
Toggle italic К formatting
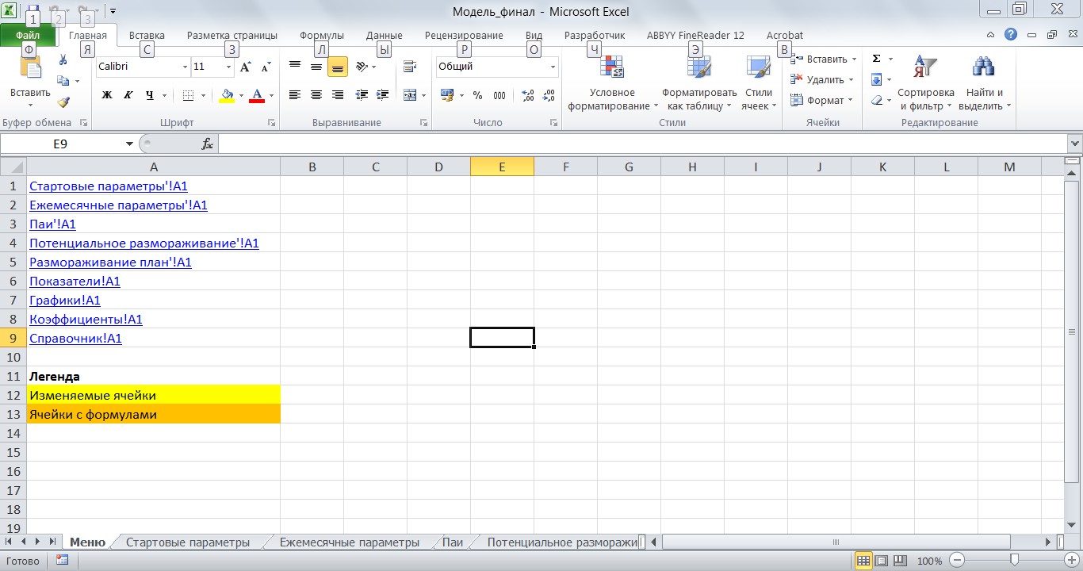tap(128, 96)
